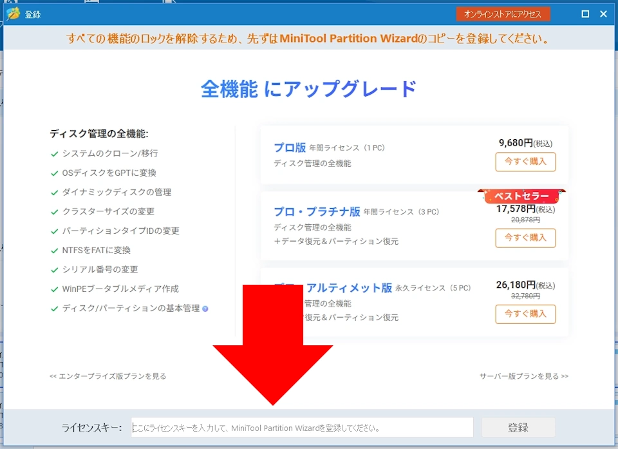The image size is (618, 449).
Task: Click the orange registration notice banner text
Action: click(x=308, y=38)
